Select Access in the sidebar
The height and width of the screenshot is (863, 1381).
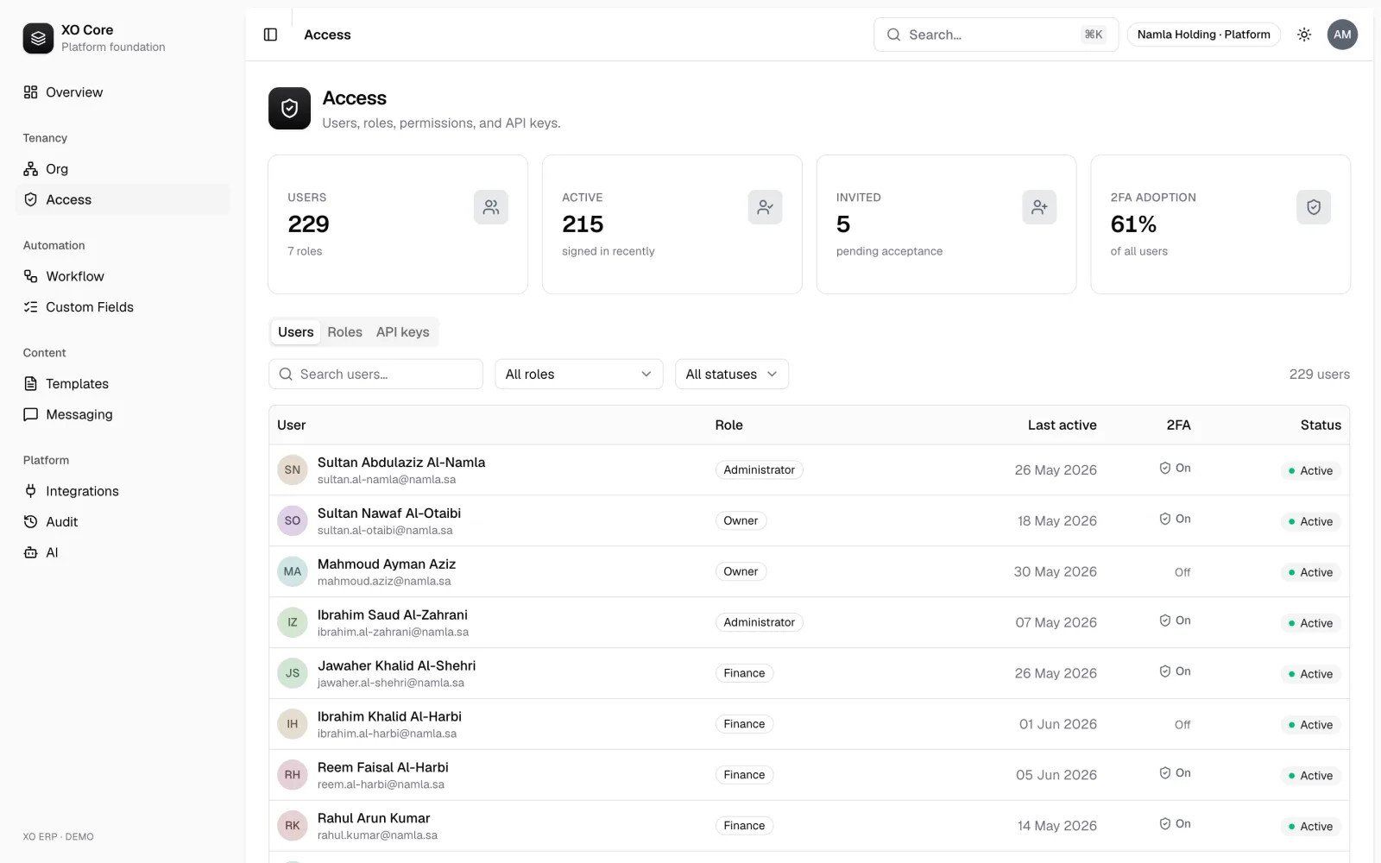(x=123, y=199)
